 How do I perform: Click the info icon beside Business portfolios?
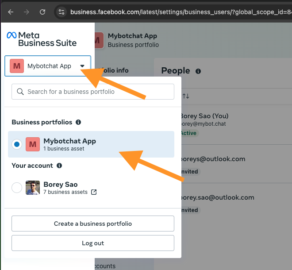pos(78,122)
